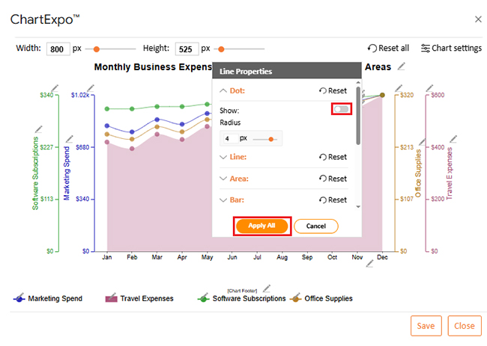Edit Chart Footer pencil icon
This screenshot has width=487, height=346.
[x=267, y=288]
